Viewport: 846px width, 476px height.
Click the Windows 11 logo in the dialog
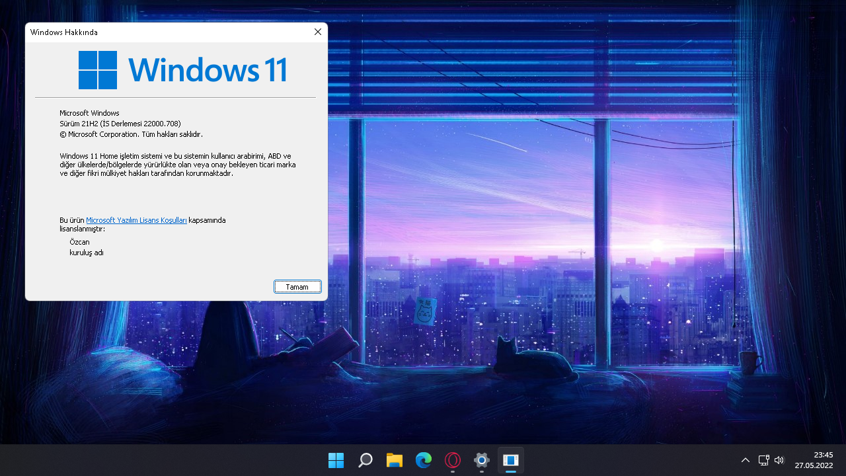click(98, 69)
